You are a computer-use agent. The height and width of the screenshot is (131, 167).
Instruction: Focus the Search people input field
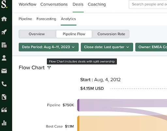(x=148, y=4)
